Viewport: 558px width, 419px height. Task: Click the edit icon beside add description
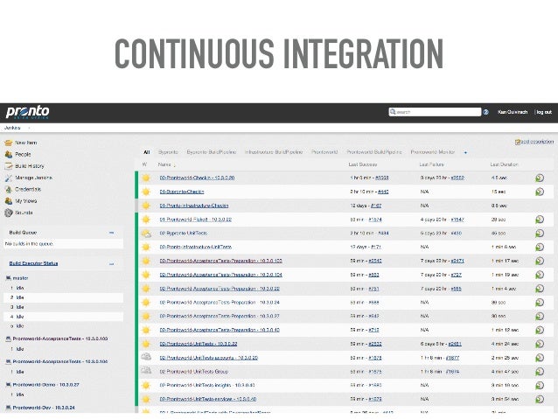click(x=518, y=142)
